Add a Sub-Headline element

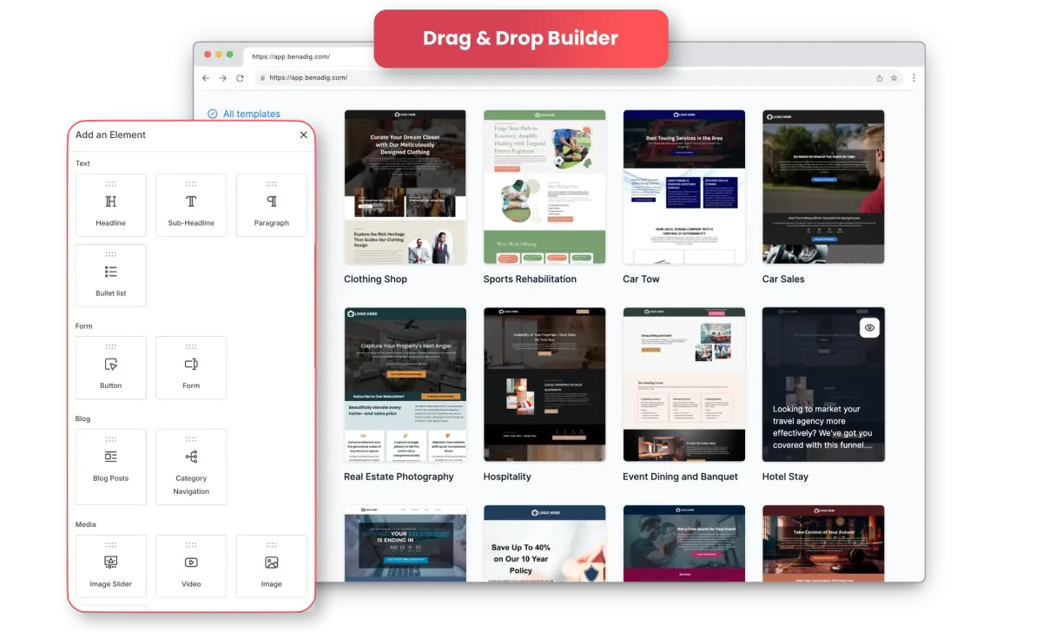click(191, 205)
